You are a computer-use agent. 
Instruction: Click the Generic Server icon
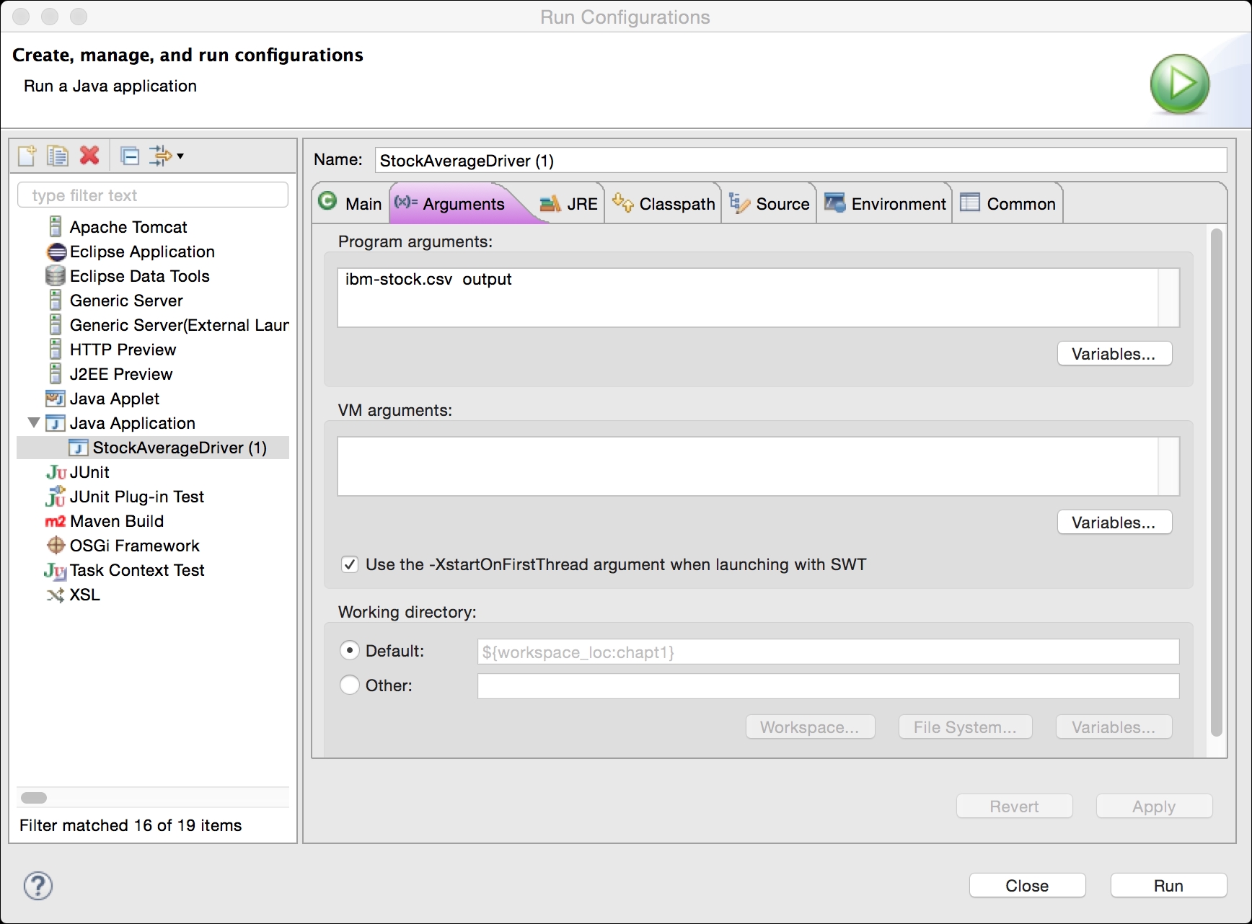click(56, 301)
